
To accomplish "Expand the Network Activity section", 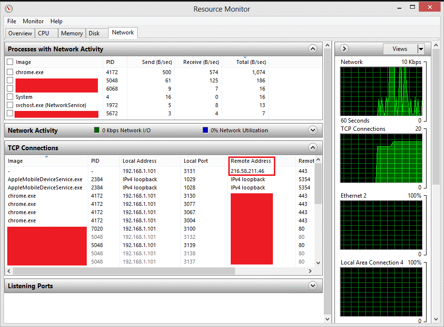I will click(313, 130).
